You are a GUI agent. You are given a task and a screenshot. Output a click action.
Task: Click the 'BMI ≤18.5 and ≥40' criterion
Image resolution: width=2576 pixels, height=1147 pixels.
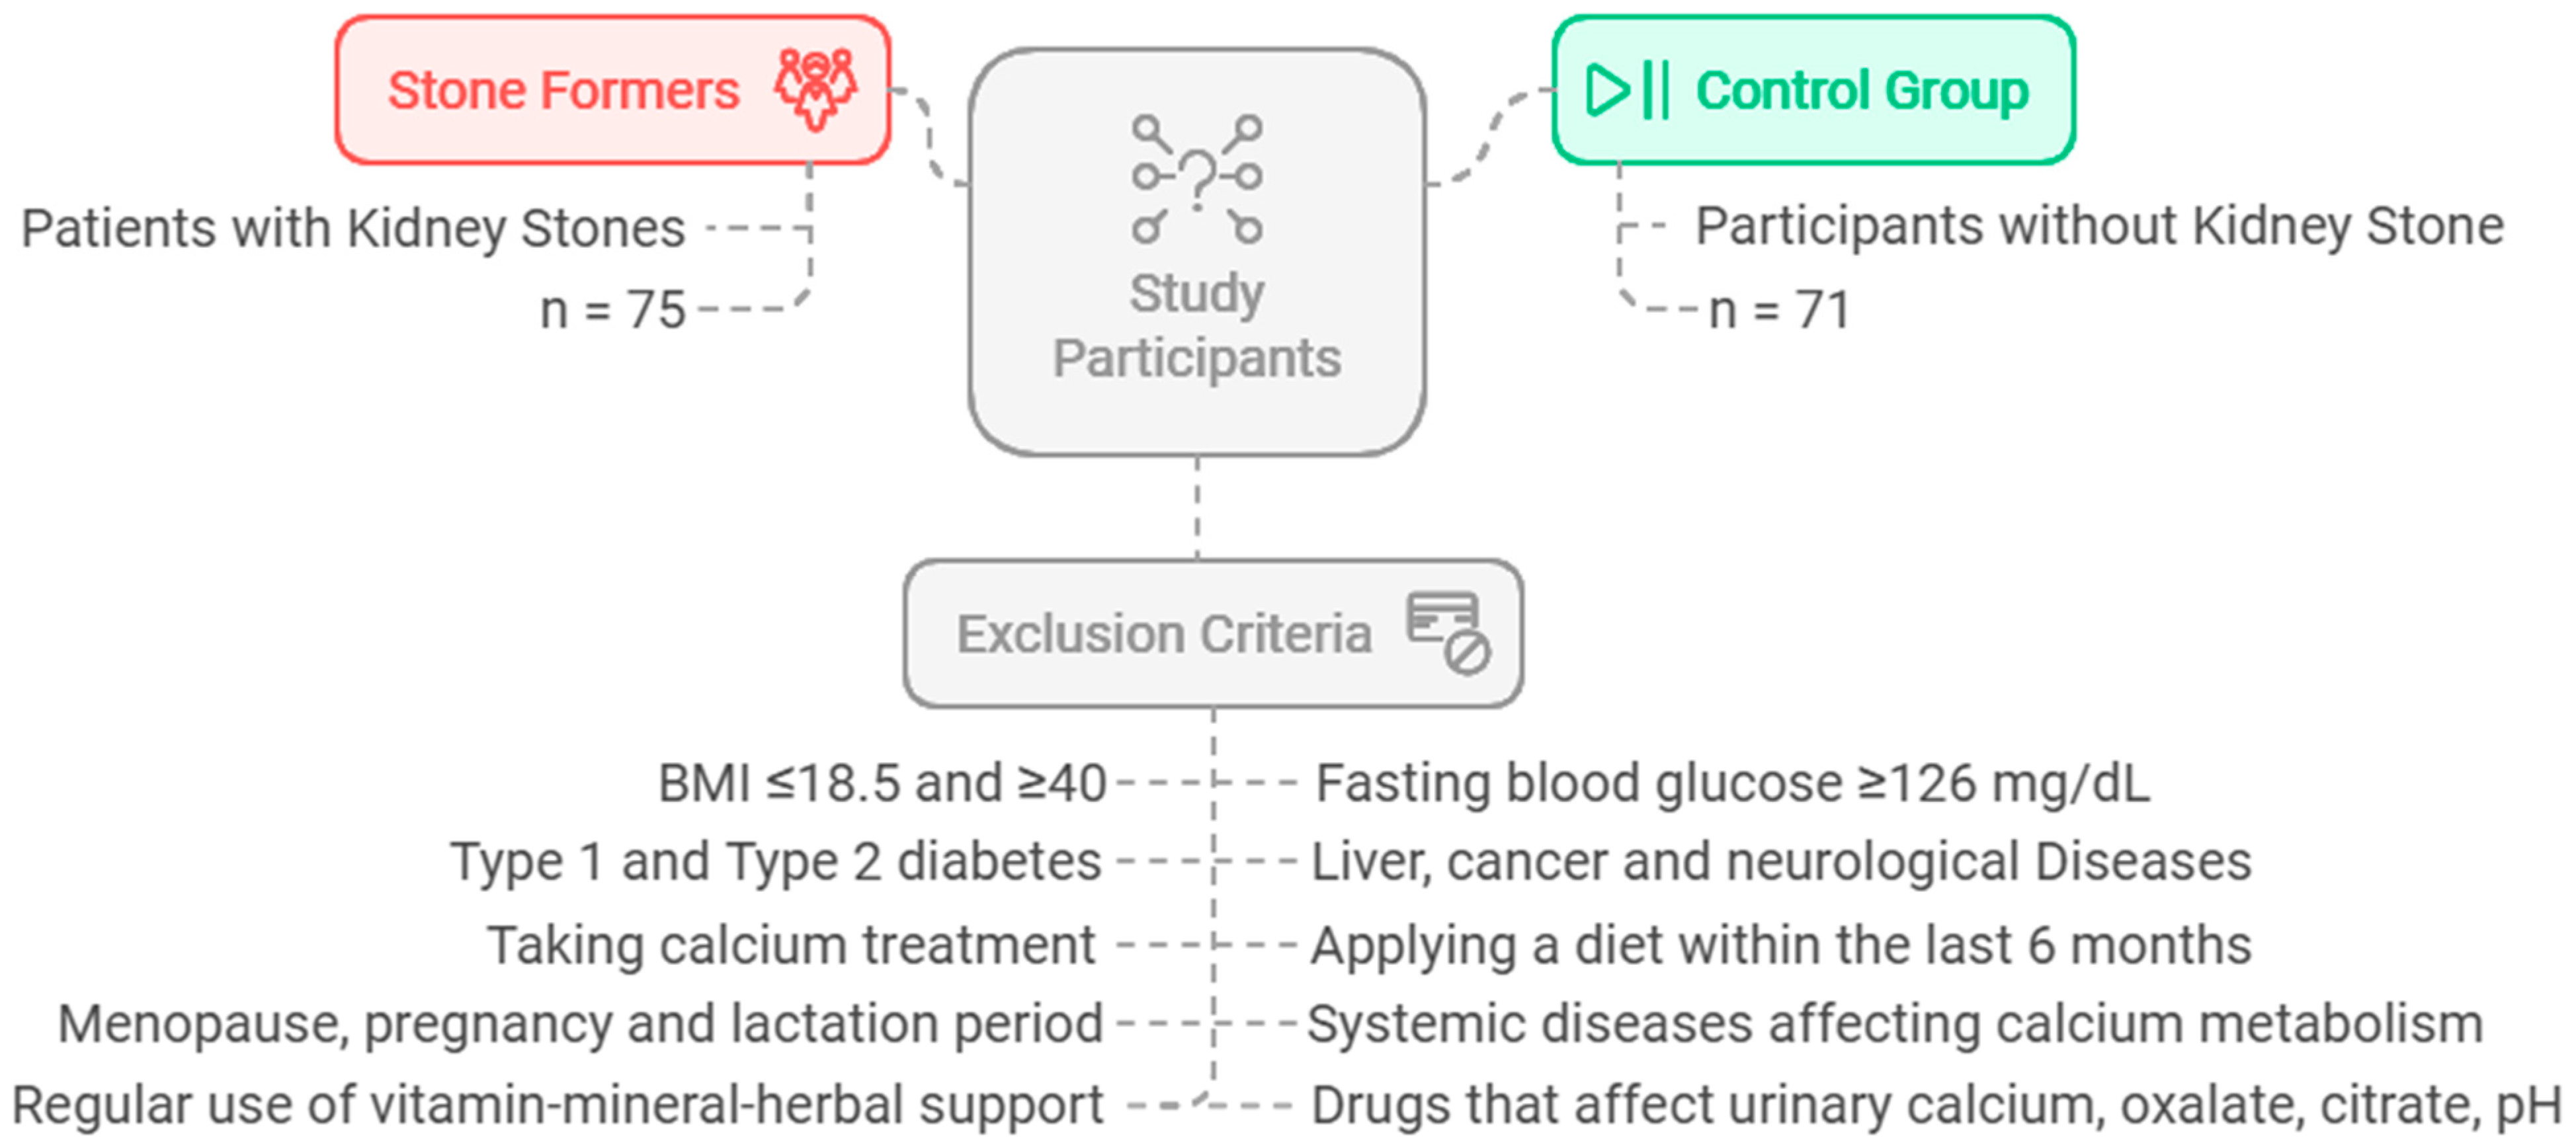coord(882,783)
